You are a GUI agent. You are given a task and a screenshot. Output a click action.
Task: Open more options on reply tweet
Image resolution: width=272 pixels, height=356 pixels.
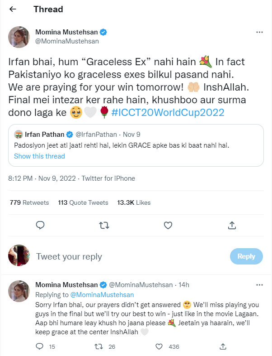pos(259,285)
